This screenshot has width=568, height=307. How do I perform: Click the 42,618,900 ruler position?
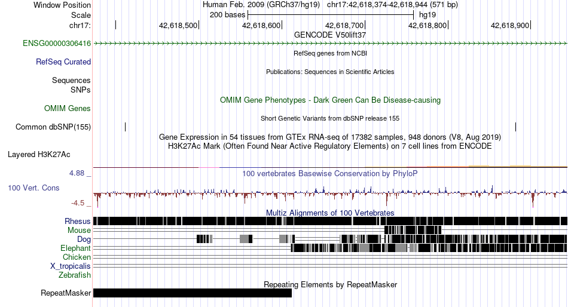[x=511, y=25]
